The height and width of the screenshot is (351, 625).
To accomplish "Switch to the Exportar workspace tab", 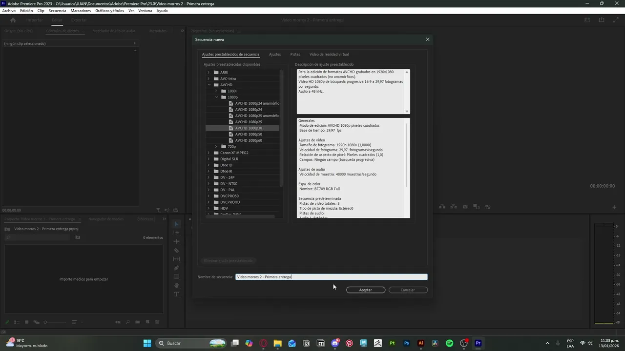I will point(79,20).
